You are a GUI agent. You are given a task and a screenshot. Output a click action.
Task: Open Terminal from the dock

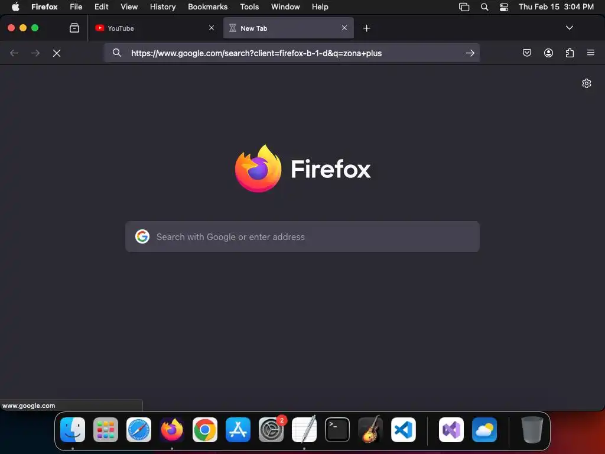(337, 429)
